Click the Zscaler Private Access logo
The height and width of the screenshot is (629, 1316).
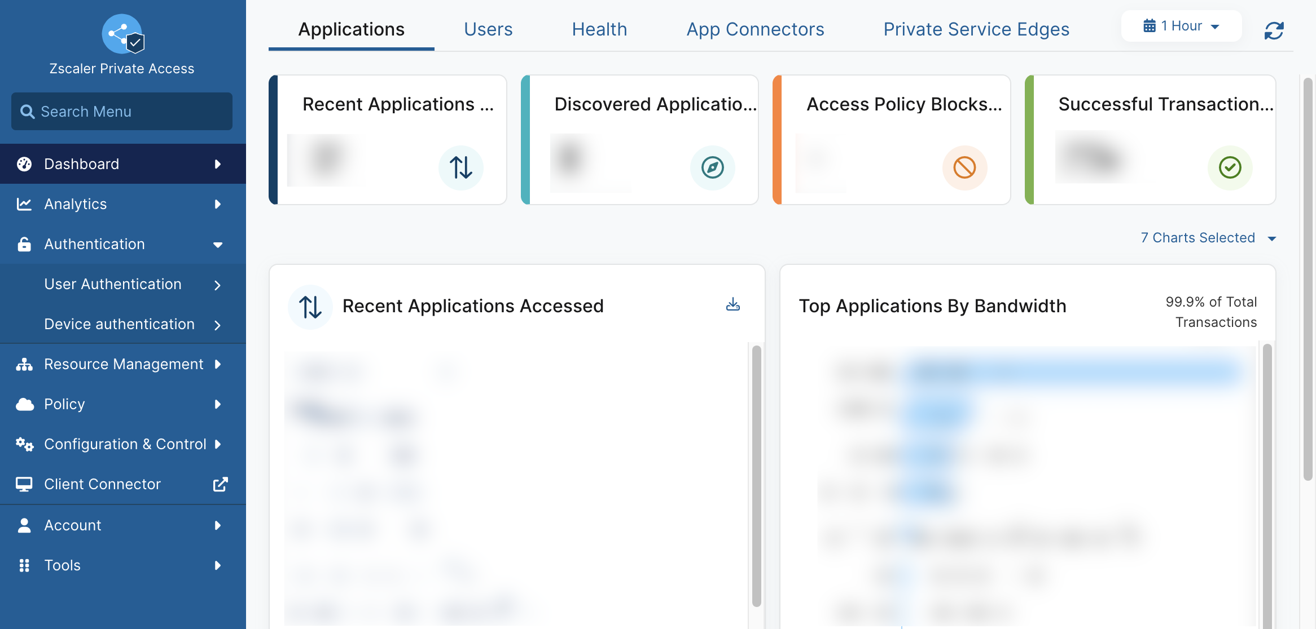(x=122, y=34)
